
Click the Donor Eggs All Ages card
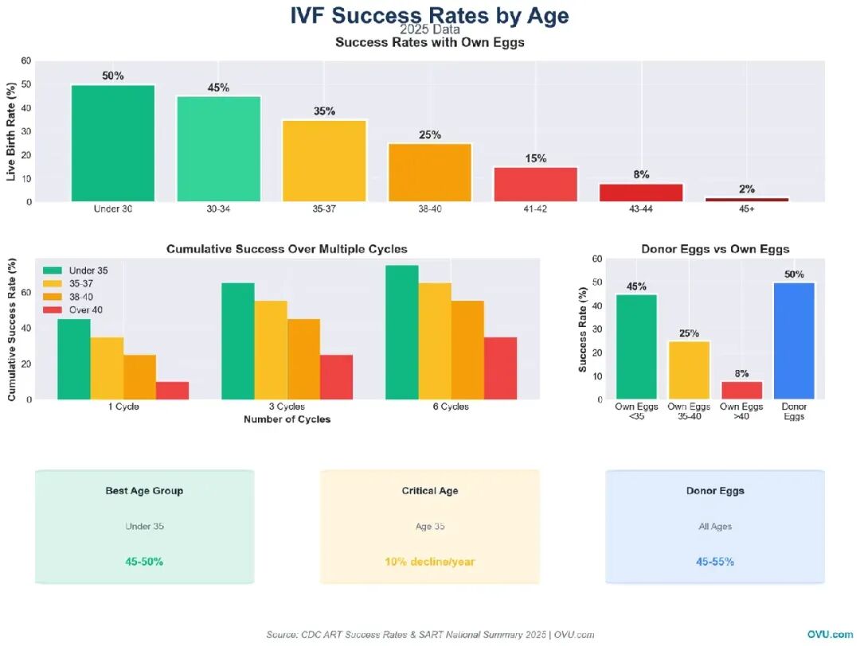[x=715, y=527]
